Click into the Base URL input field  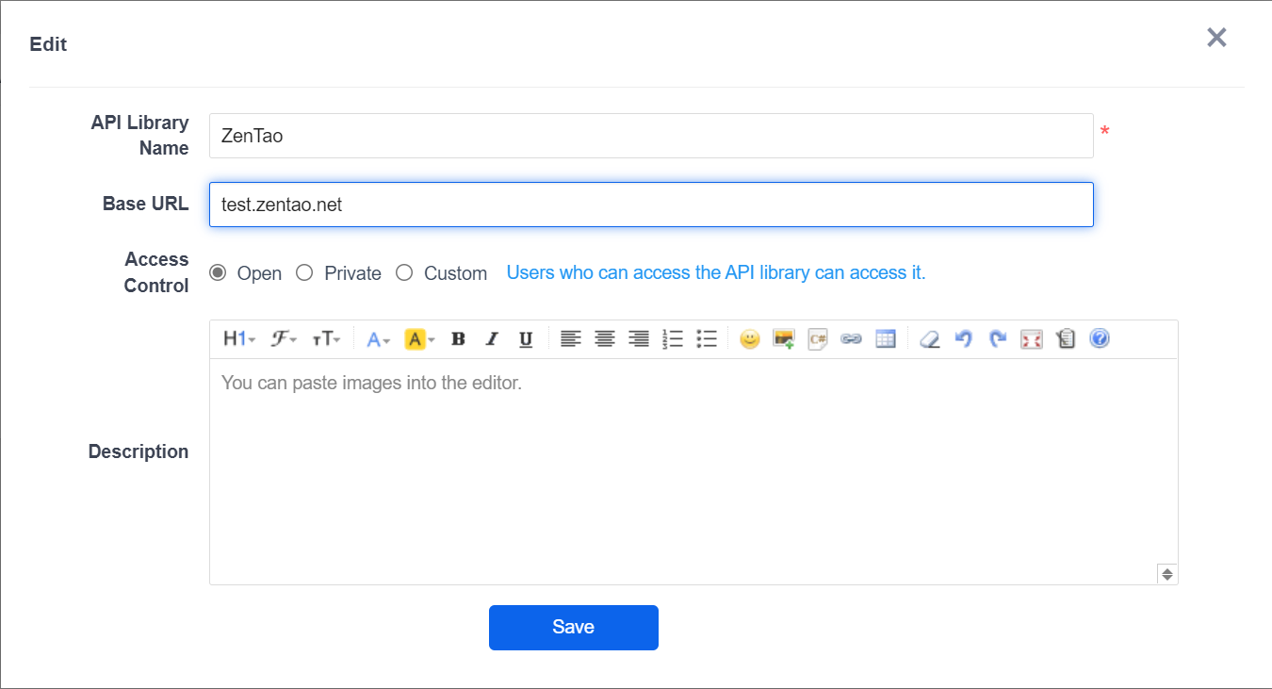650,205
